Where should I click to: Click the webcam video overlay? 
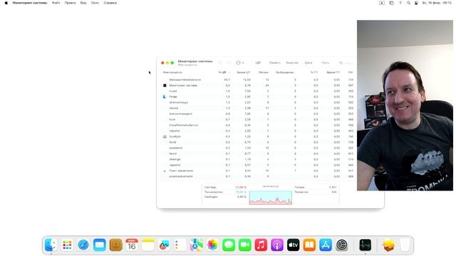405,105
